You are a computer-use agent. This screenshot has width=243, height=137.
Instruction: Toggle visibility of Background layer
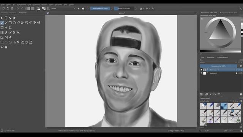pyautogui.click(x=201, y=73)
